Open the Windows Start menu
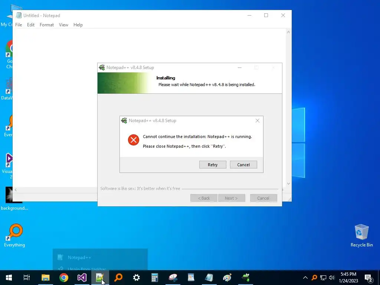 click(9, 278)
